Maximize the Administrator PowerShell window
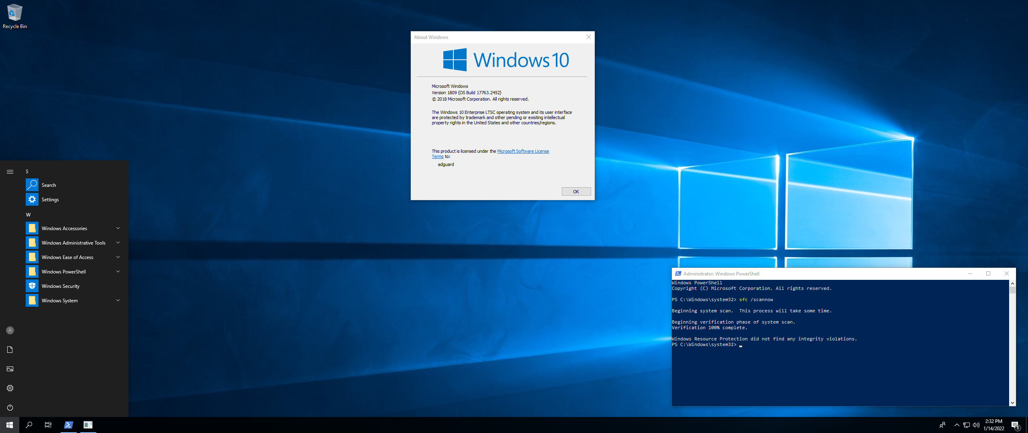1028x433 pixels. pyautogui.click(x=988, y=273)
